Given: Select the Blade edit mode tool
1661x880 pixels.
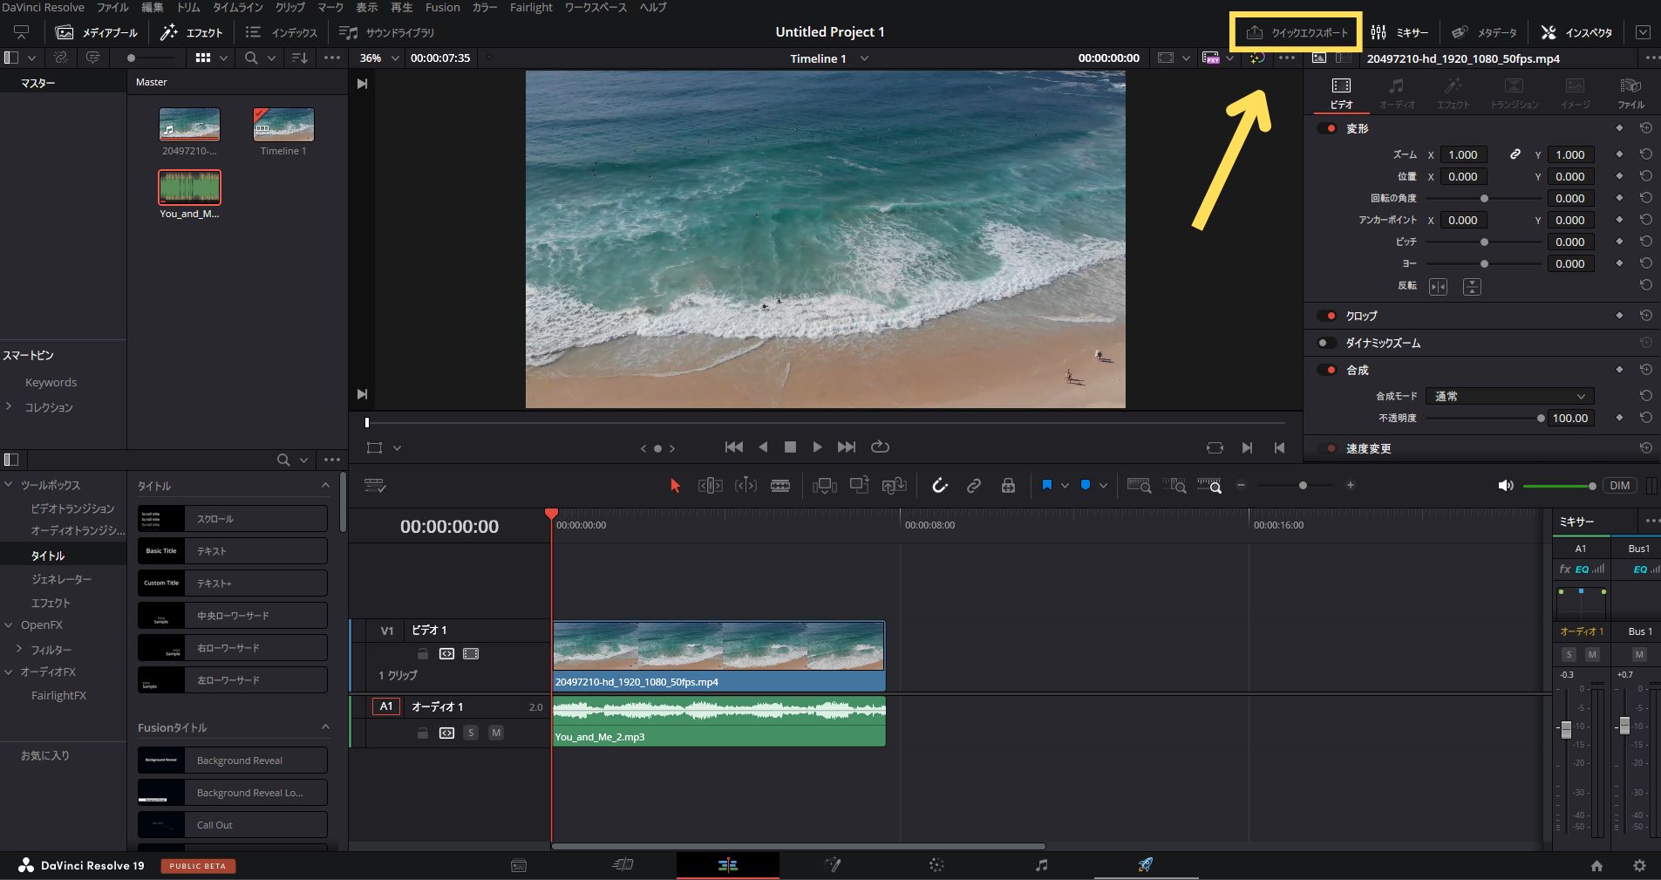Looking at the screenshot, I should pyautogui.click(x=780, y=485).
